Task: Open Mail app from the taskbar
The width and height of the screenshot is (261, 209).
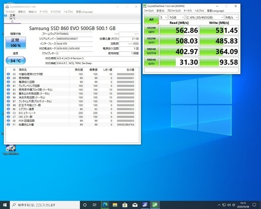Action: 135,205
